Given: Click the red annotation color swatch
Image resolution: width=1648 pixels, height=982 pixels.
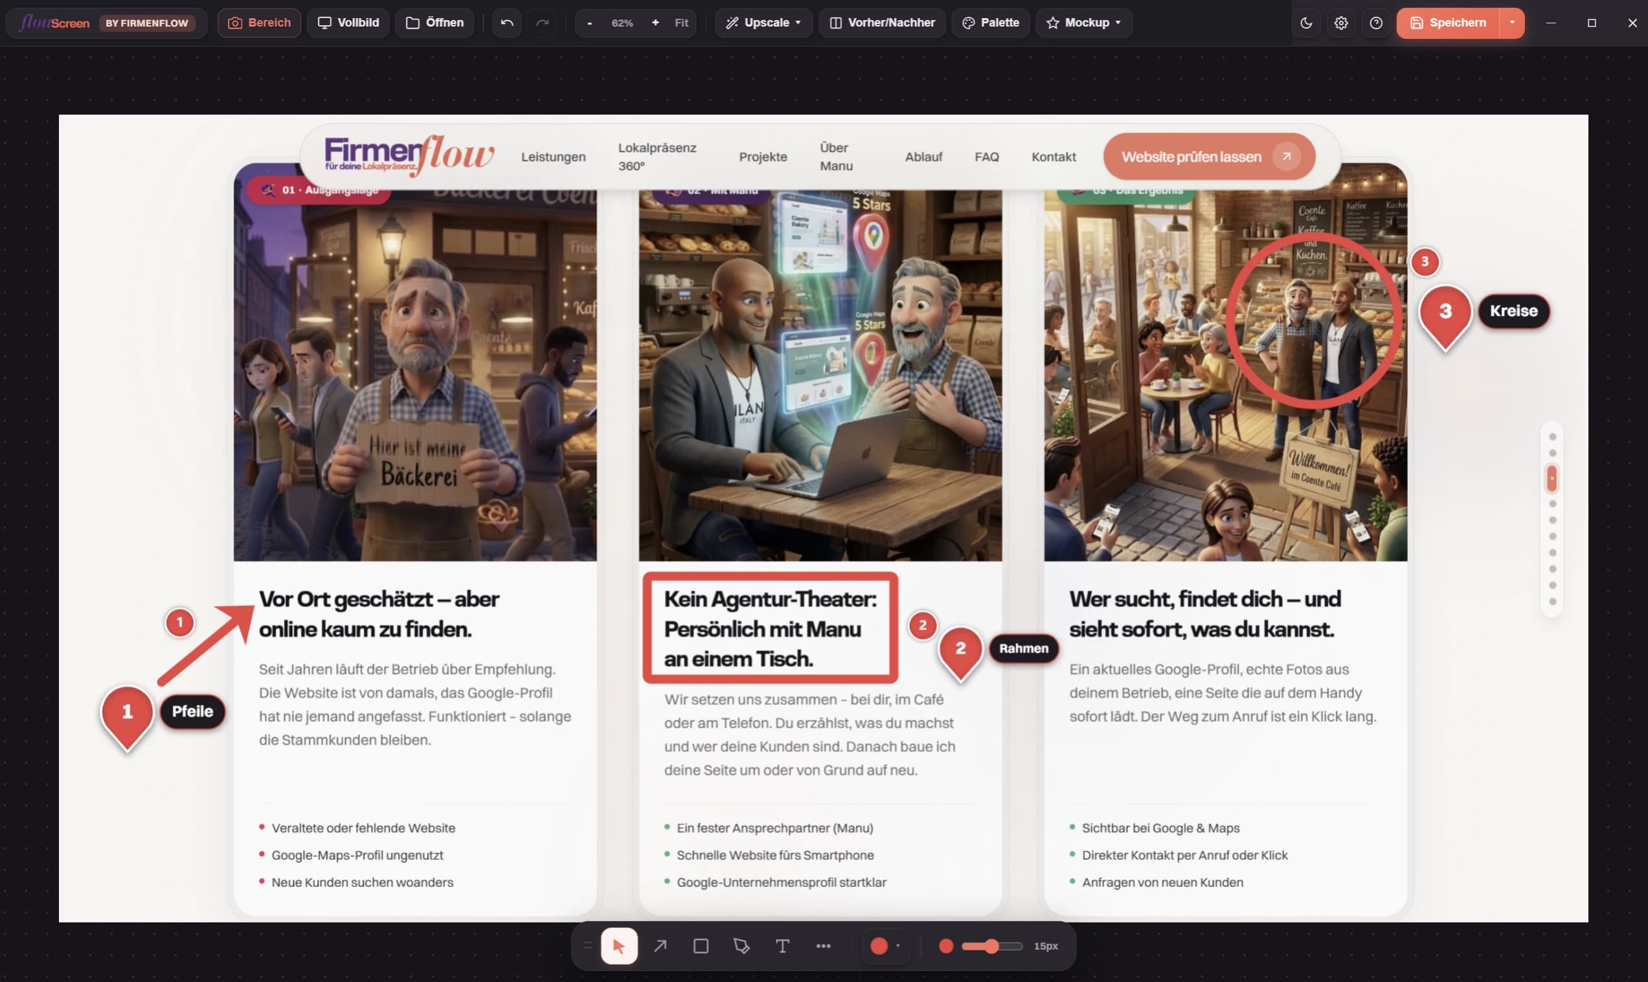Looking at the screenshot, I should pyautogui.click(x=879, y=946).
